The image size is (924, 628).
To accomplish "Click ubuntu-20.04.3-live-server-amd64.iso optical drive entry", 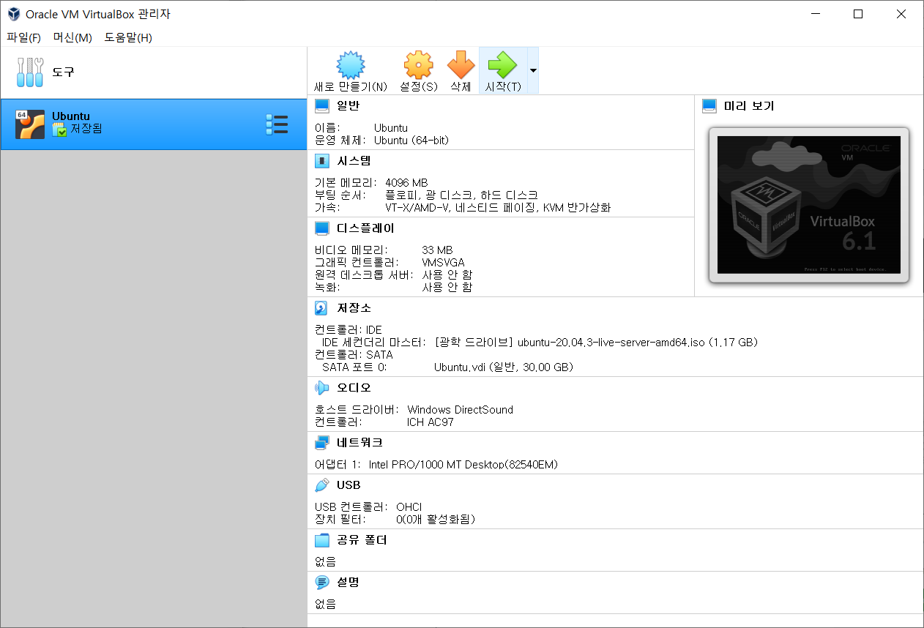I will 596,342.
